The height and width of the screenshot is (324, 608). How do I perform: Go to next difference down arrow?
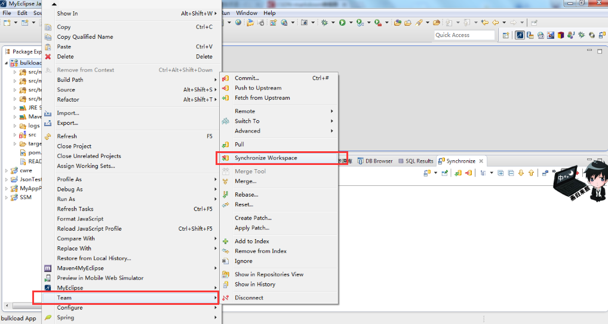(521, 173)
